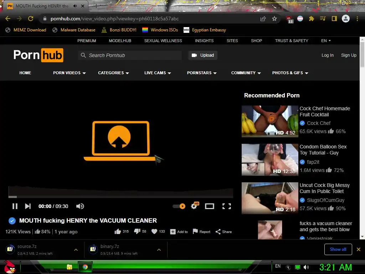Open File Explorer from the taskbar
The image size is (365, 274).
click(x=69, y=267)
